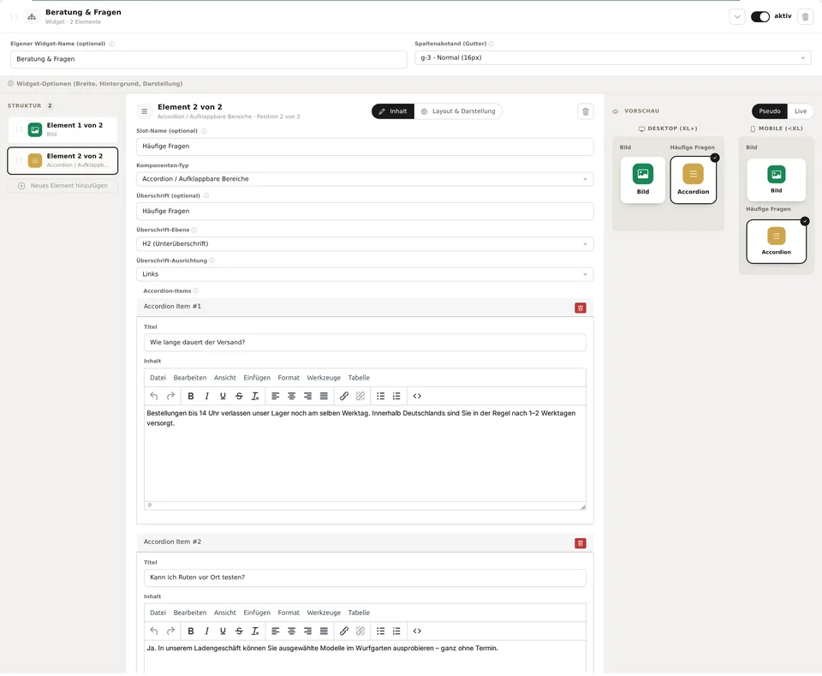Click Item #1 editor resize handle corner
This screenshot has width=822, height=676.
pyautogui.click(x=583, y=506)
